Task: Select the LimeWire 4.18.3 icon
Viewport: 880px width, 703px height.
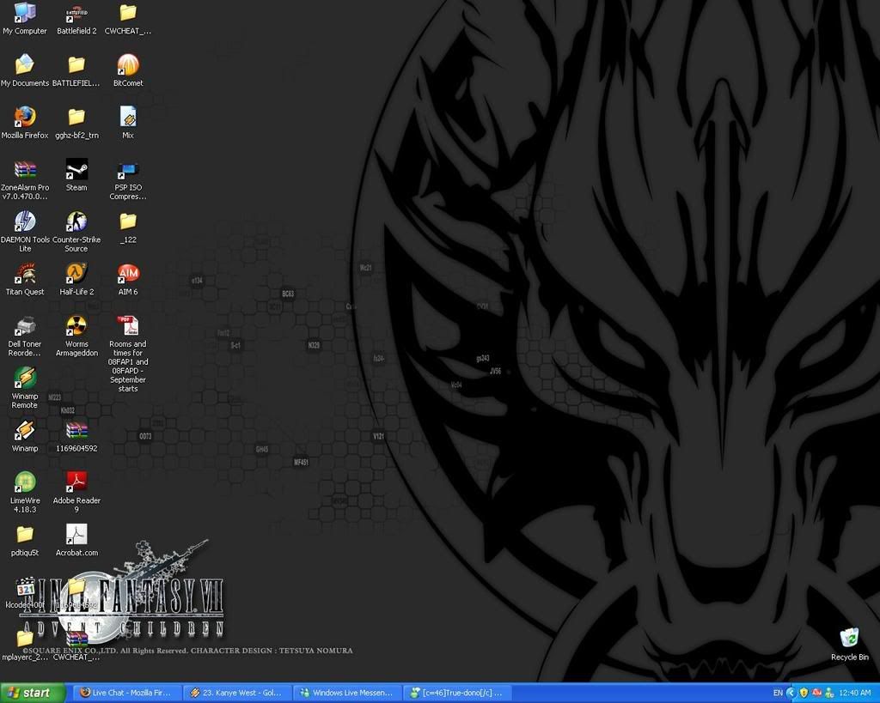Action: 25,482
